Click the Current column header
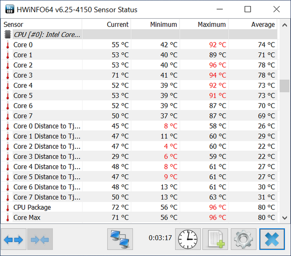The width and height of the screenshot is (291, 256). (106, 24)
